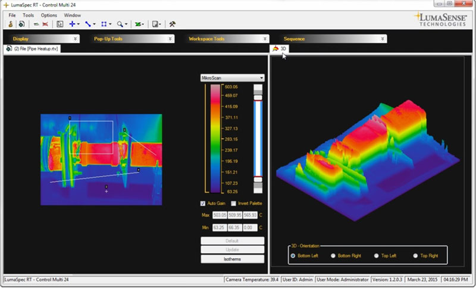Expand the Workspace Tools panel
The image size is (476, 288).
(265, 39)
